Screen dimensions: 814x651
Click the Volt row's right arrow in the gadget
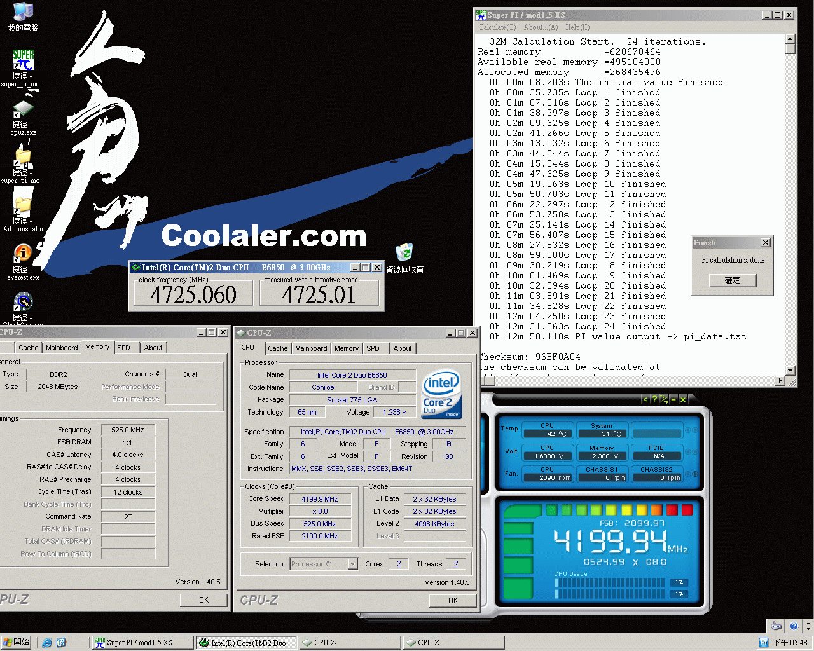694,452
